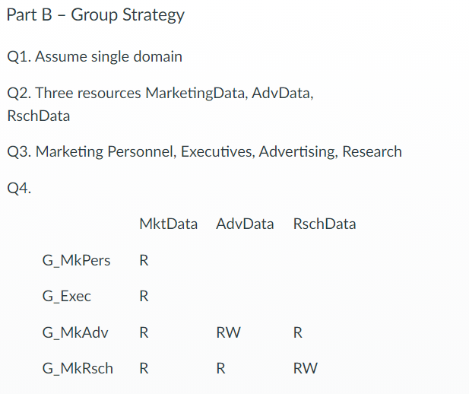
Task: Click the AdvData column header
Action: click(245, 224)
